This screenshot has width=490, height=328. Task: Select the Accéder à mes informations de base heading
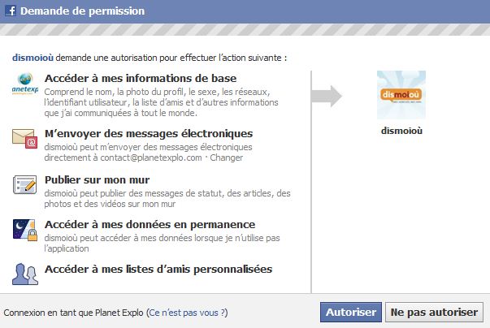click(141, 78)
